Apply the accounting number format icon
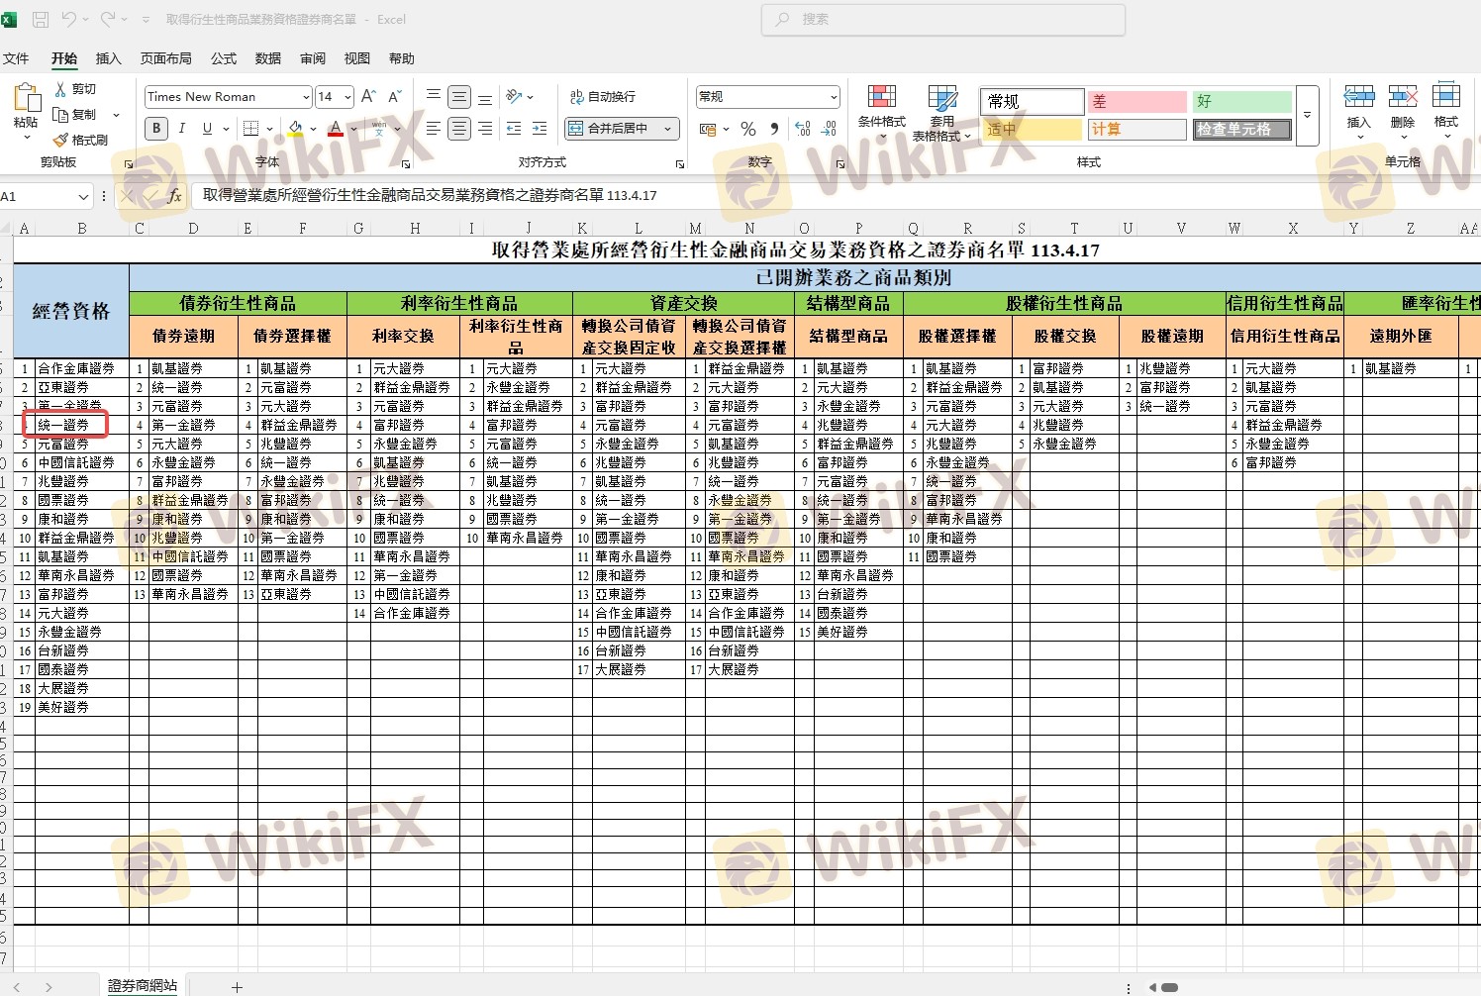Viewport: 1481px width, 996px height. tap(708, 129)
